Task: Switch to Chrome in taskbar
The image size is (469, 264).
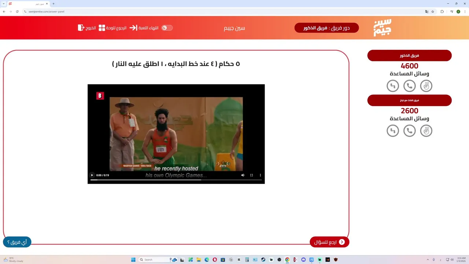Action: tap(287, 260)
